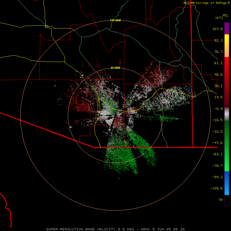Click the 61.2 legend value
231x231 pixels.
coord(218,63)
